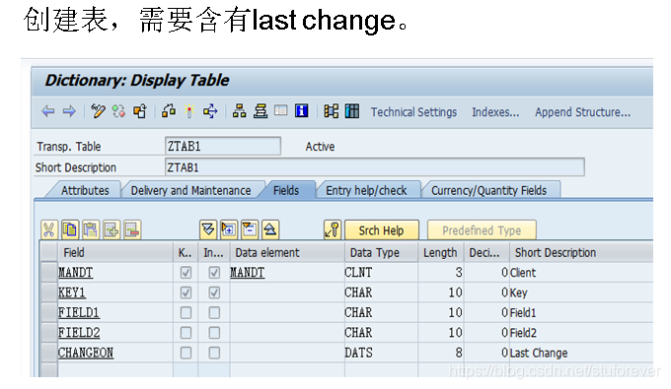Click the Short Description input field

pyautogui.click(x=374, y=167)
